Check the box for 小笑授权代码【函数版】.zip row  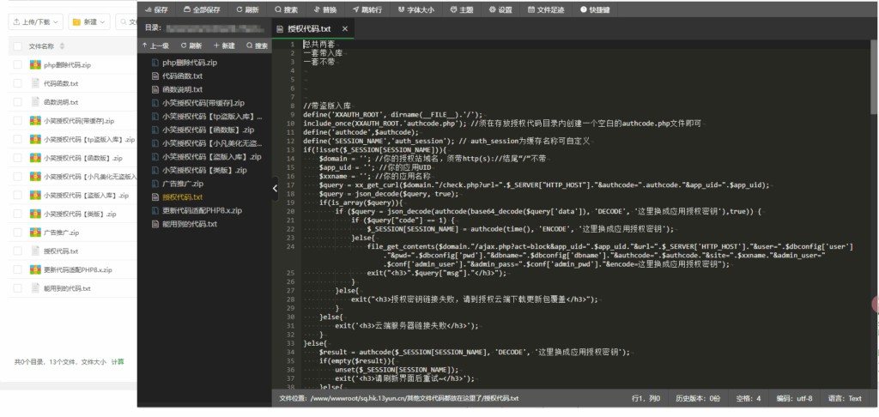tap(18, 158)
